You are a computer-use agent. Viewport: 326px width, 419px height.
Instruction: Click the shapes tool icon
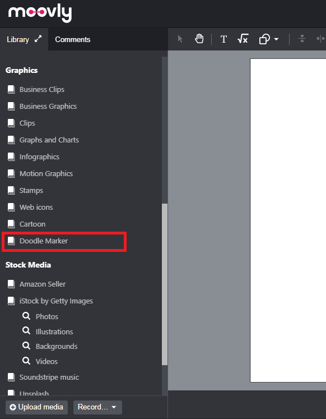264,39
